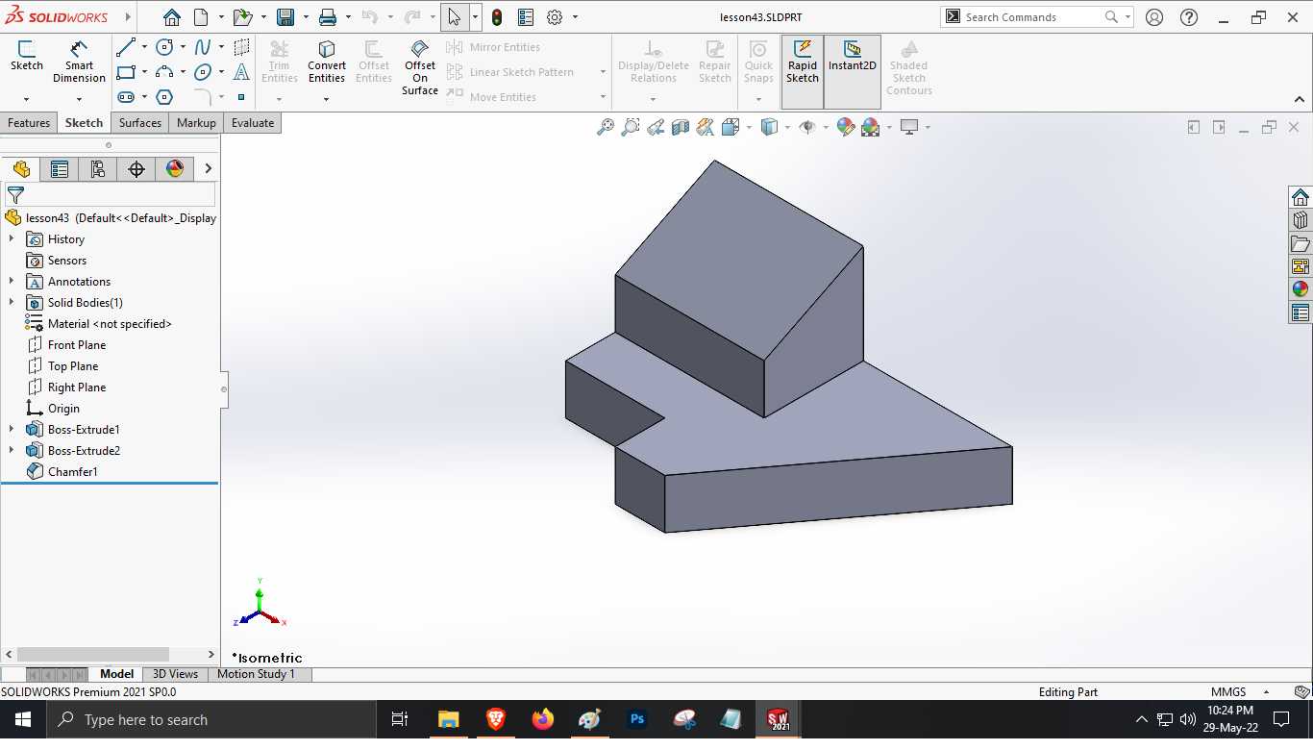Click the Rebuild traffic light icon

coord(497,17)
